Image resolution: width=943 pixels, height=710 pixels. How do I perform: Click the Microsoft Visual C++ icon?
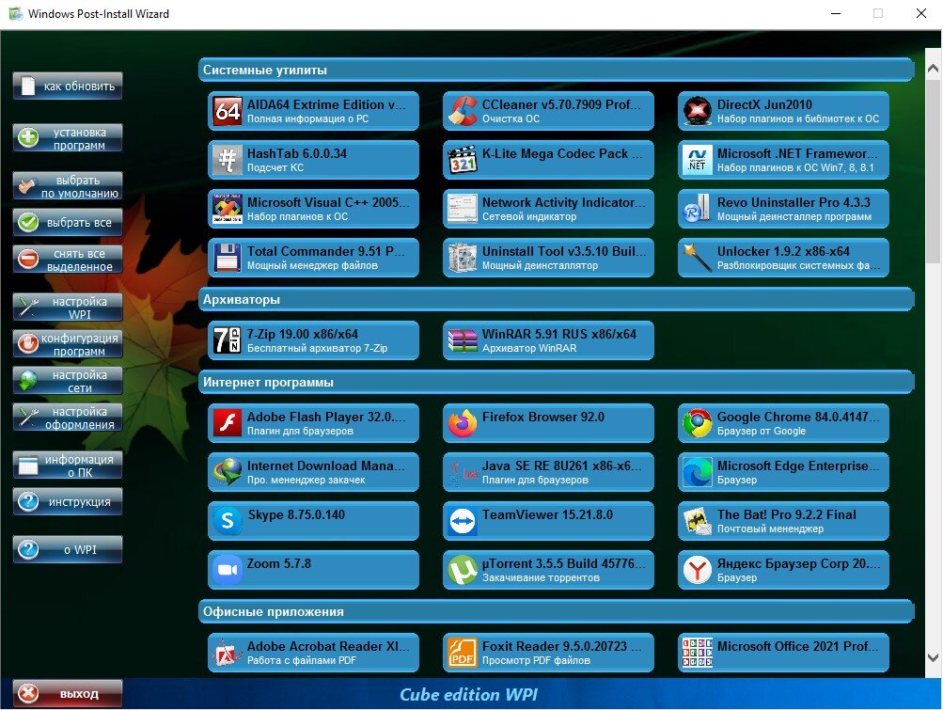point(228,210)
